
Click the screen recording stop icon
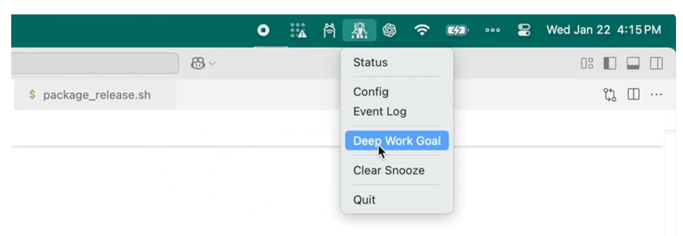pos(263,30)
